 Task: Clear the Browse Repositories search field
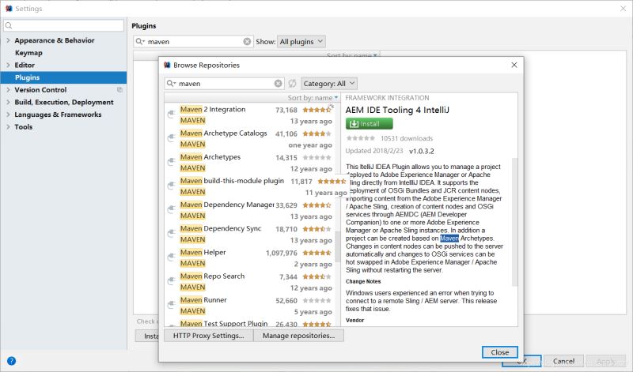pyautogui.click(x=279, y=84)
